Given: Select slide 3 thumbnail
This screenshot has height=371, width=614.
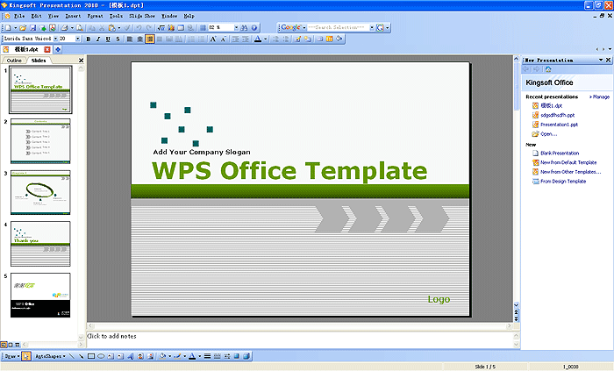Looking at the screenshot, I should [40, 192].
